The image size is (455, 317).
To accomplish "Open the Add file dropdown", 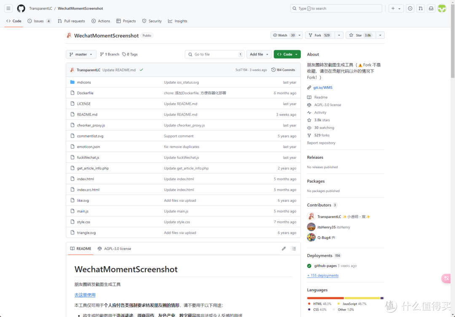I will [x=259, y=54].
